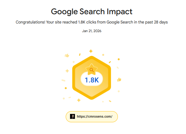
Task: Click the sparkle star below the badge
Action: coord(79,100)
